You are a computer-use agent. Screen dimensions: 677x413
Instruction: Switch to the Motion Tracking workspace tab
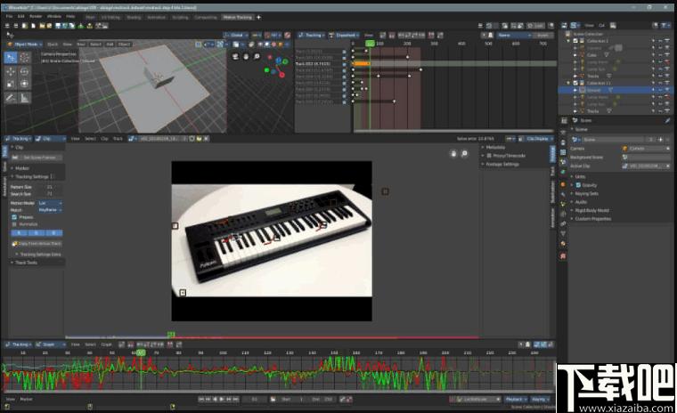click(238, 17)
